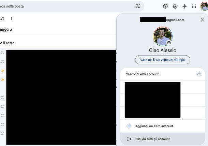The height and width of the screenshot is (146, 208).
Task: Open the Google apps grid
Action: pyautogui.click(x=194, y=6)
